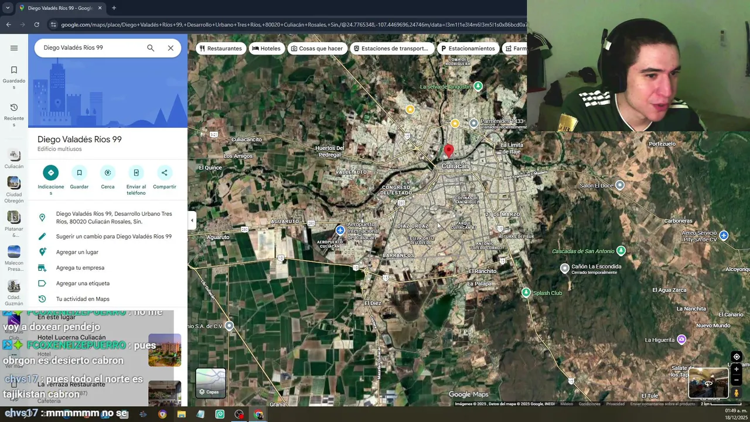Open Recientes in the sidebar
The width and height of the screenshot is (750, 422).
pyautogui.click(x=14, y=115)
